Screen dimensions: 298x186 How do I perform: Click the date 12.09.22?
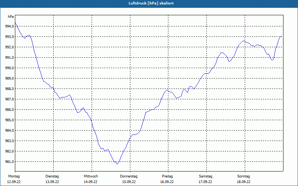point(14,182)
